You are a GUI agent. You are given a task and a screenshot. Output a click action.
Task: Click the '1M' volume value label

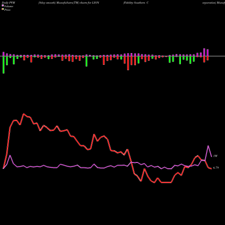215,156
